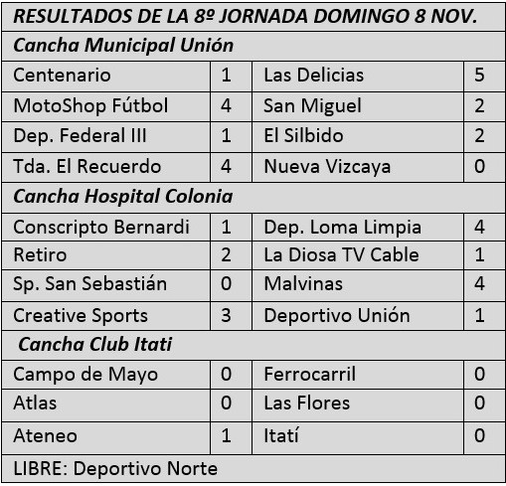
Task: Select the El Silbido cell
Action: tap(358, 137)
